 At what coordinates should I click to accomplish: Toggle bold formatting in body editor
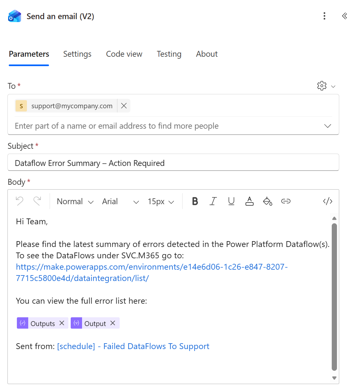pyautogui.click(x=195, y=201)
